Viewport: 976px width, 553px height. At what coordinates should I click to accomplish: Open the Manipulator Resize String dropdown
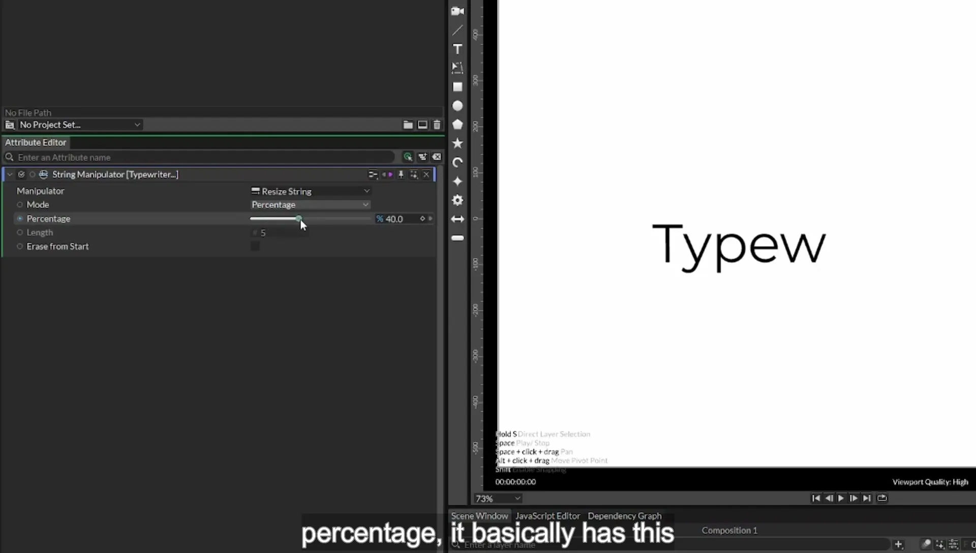coord(311,191)
